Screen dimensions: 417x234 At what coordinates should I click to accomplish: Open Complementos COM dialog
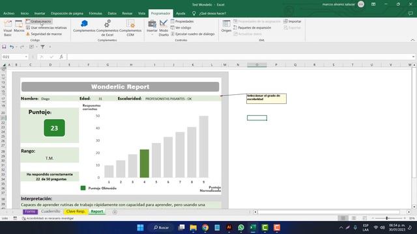click(130, 28)
